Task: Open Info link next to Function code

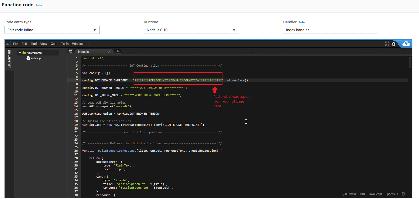Action: coord(39,5)
